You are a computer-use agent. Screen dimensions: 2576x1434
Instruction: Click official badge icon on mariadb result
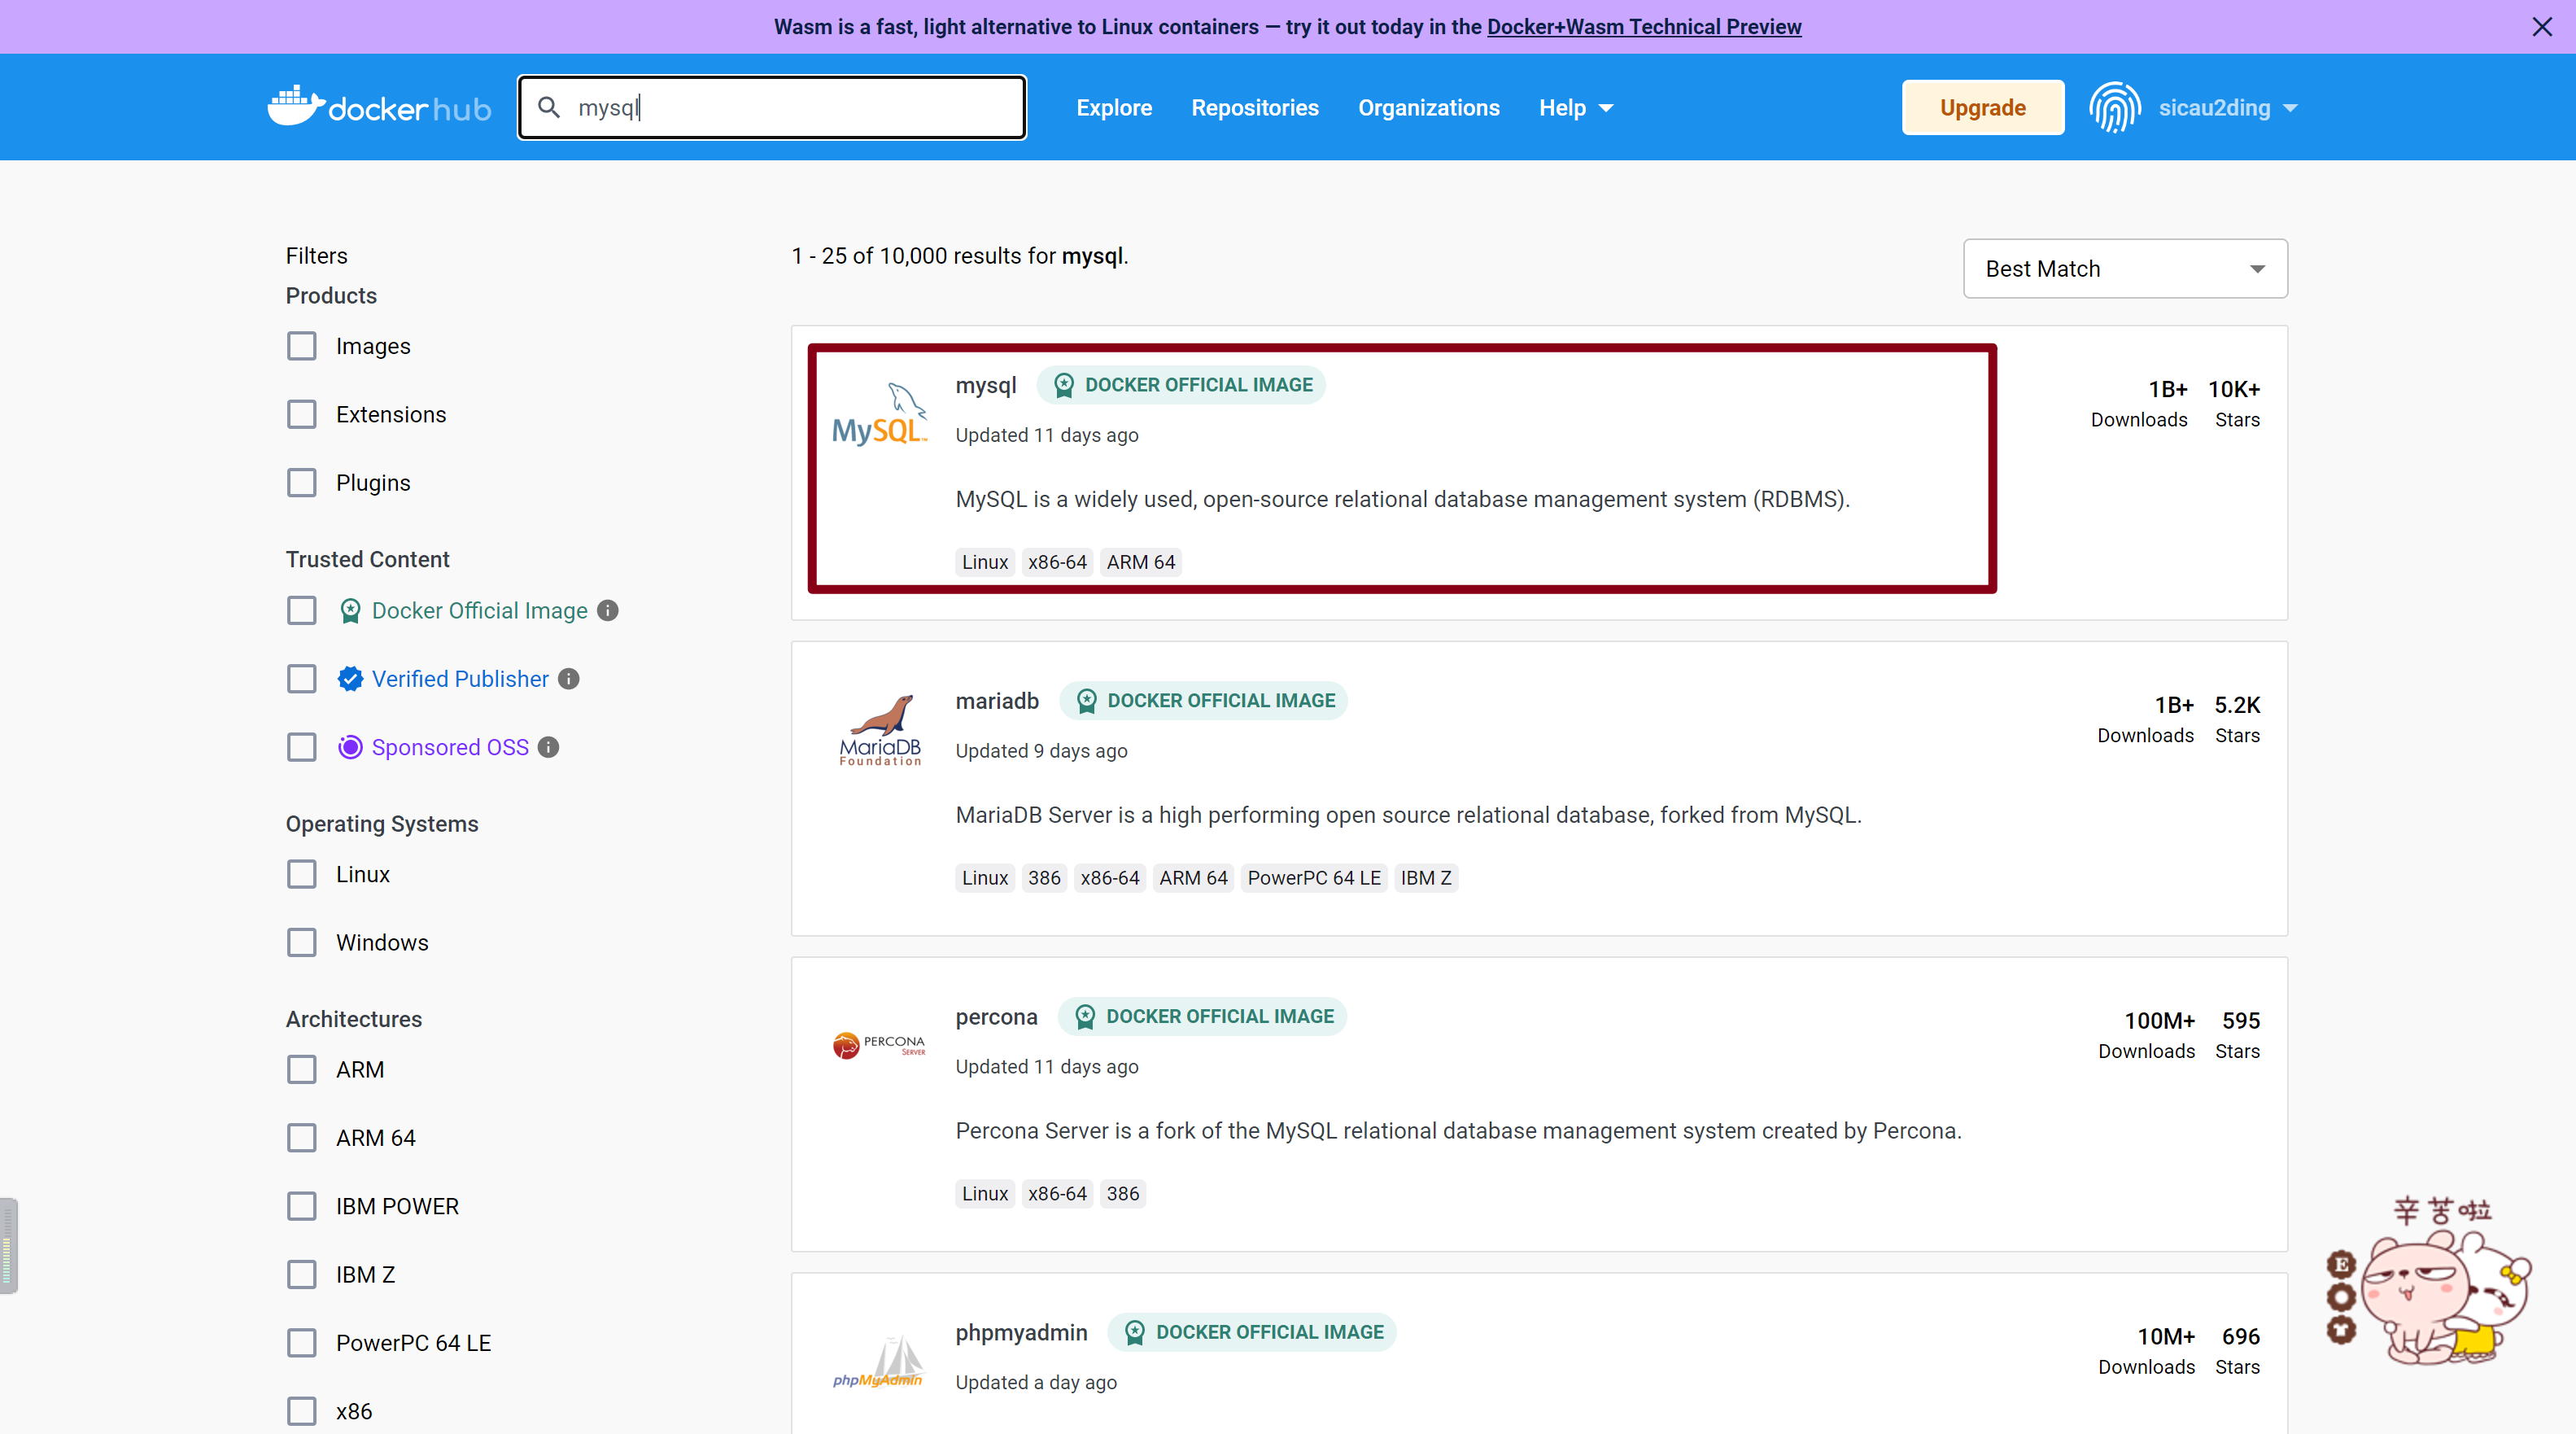(x=1086, y=701)
